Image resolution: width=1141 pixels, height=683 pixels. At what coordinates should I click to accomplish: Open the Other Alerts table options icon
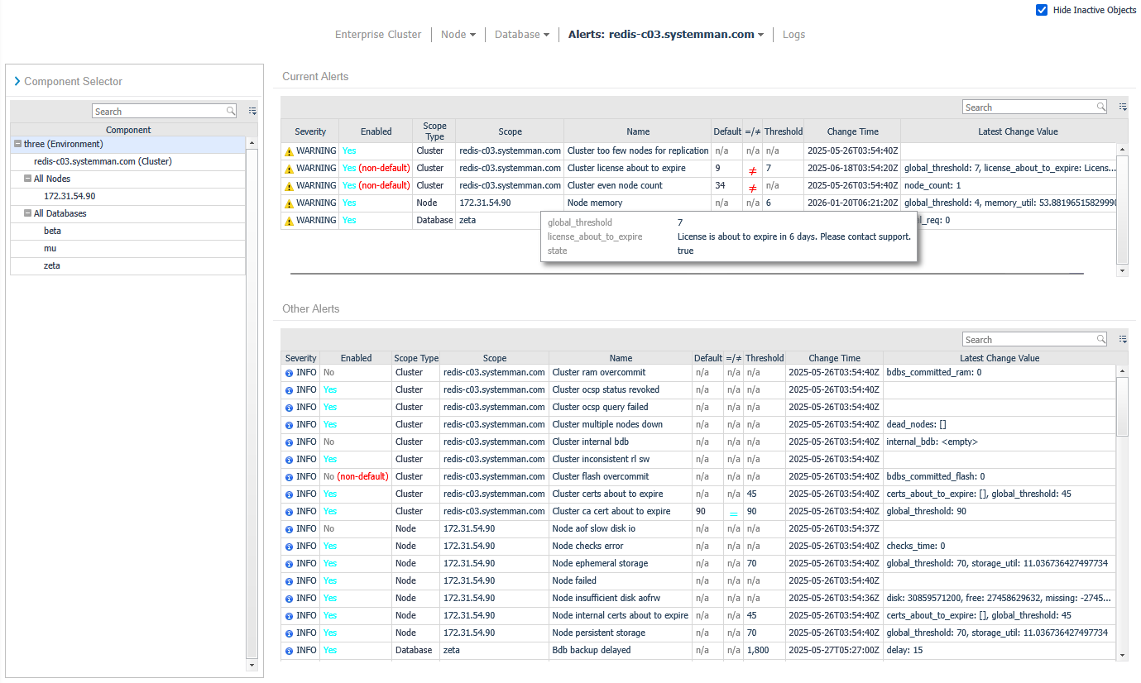(x=1123, y=340)
